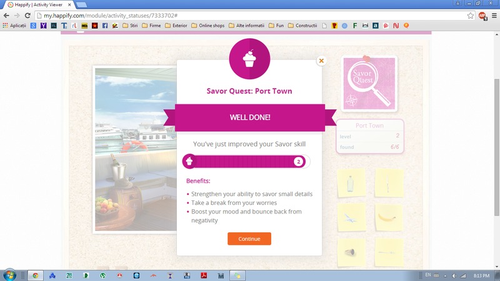Open the Yahoo bookmark icon
The height and width of the screenshot is (281, 500).
43,26
